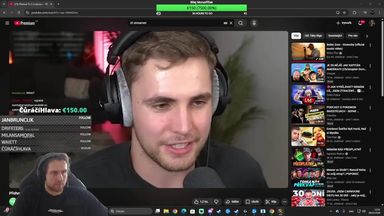384x216 pixels.
Task: Open 'Chlupak' channel name
Action: coord(331,73)
